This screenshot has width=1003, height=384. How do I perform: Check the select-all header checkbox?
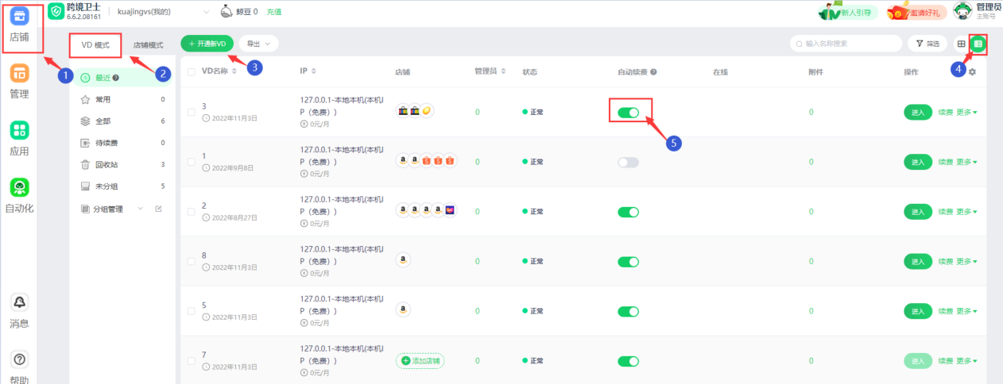coord(191,71)
